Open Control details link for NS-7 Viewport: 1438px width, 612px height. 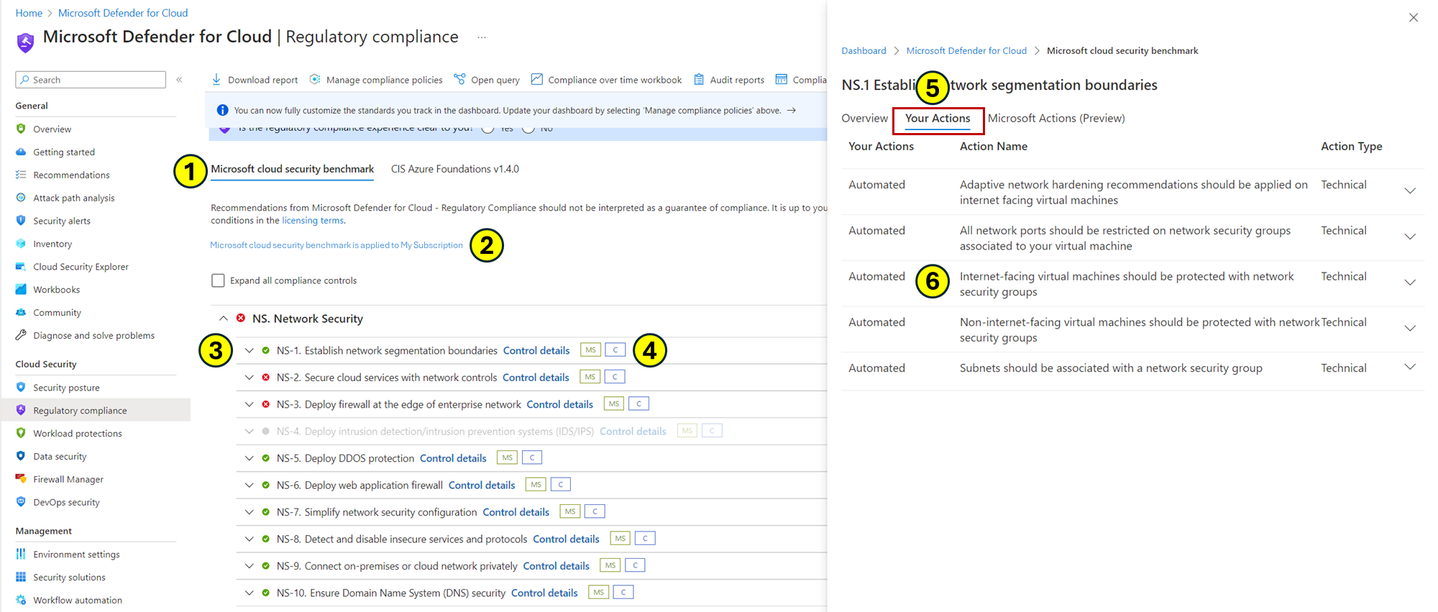pyautogui.click(x=516, y=512)
